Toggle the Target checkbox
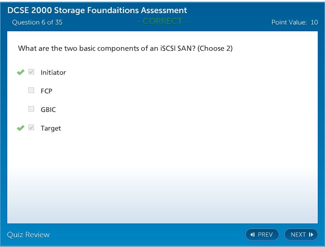This screenshot has height=247, width=325. point(31,128)
